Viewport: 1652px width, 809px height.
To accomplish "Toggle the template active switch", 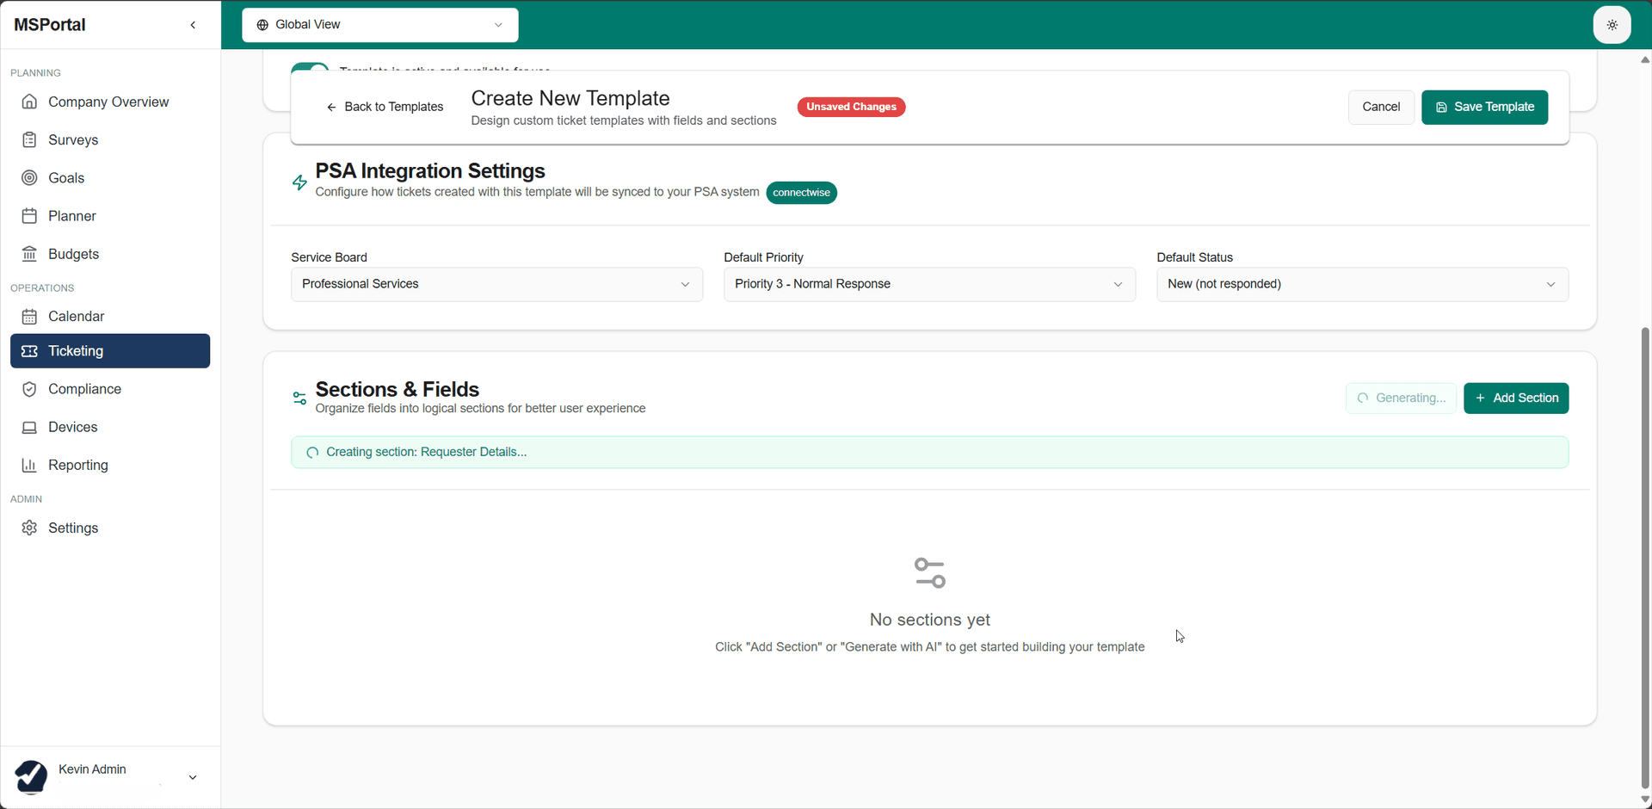I will [x=310, y=66].
